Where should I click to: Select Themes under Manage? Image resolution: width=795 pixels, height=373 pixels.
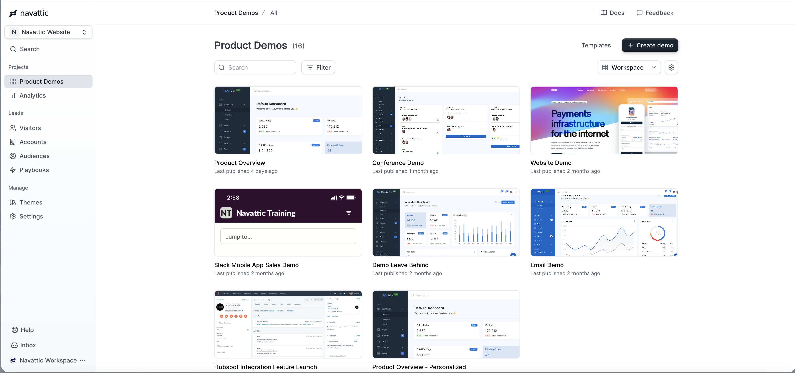tap(31, 202)
